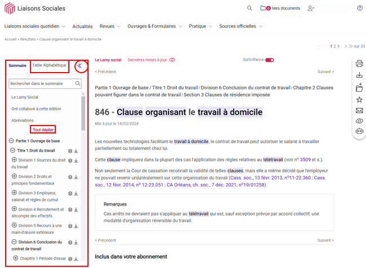Screen dimensions: 366x268
Task: Go to top Suivant link
Action: [x=325, y=72]
